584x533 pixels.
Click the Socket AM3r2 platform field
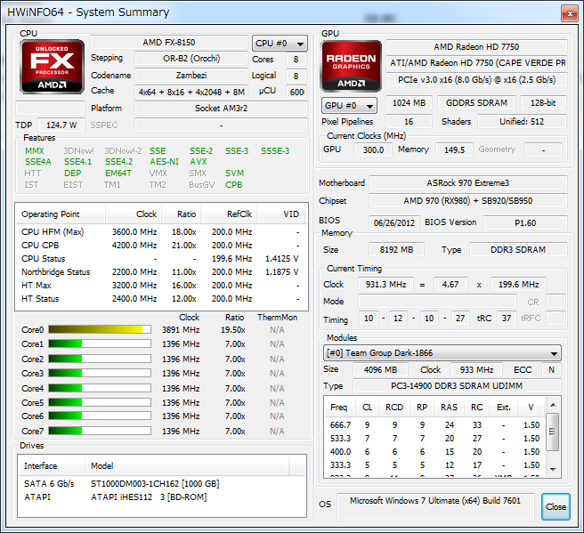(222, 109)
